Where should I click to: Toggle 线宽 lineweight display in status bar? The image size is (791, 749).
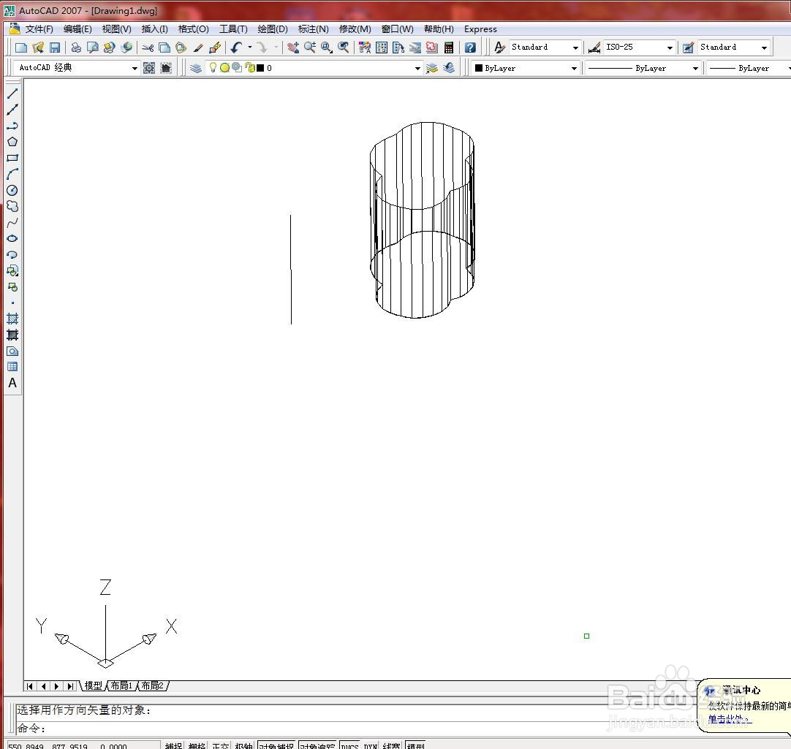pos(391,745)
